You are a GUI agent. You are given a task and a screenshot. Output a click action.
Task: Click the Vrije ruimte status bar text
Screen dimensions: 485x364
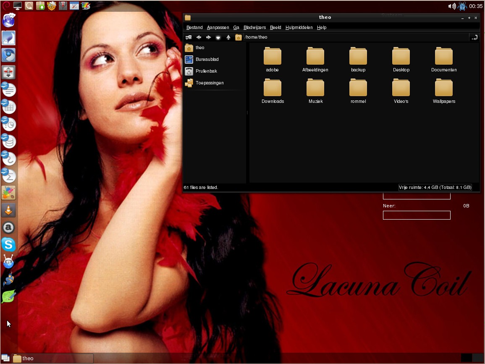435,187
